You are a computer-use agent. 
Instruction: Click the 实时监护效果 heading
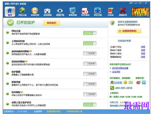pyautogui.click(x=124, y=41)
